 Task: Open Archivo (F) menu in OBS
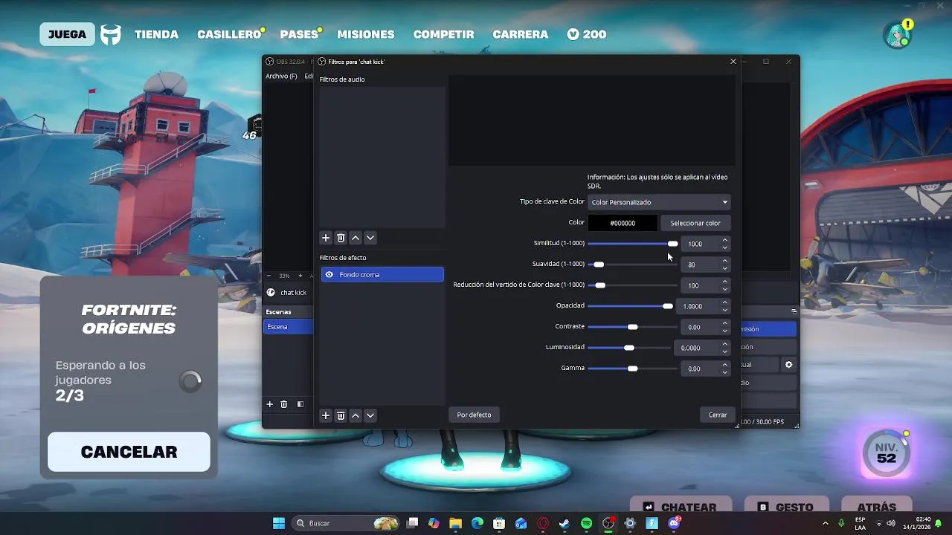coord(281,77)
